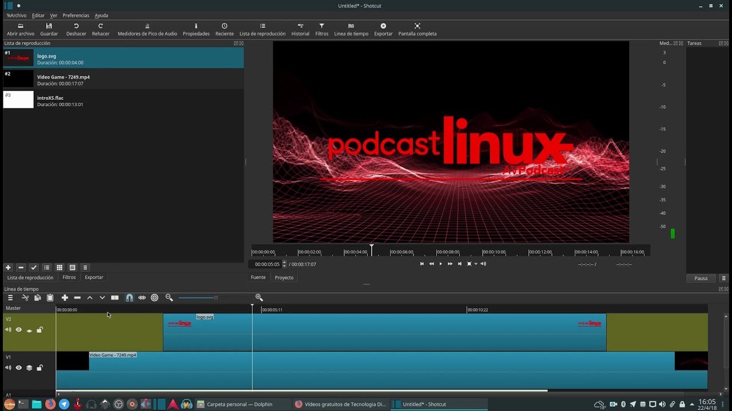This screenshot has height=411, width=732.
Task: Open the player volume control
Action: point(483,264)
